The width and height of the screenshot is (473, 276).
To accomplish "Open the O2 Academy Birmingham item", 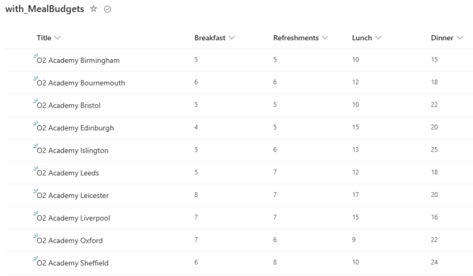I will [78, 61].
